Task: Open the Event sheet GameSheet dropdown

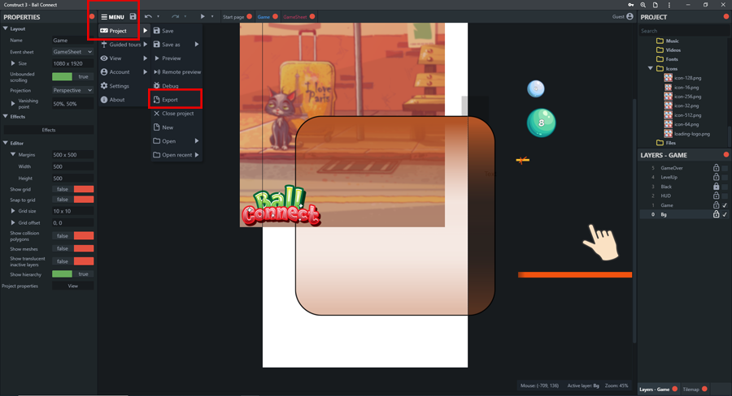Action: [x=72, y=52]
